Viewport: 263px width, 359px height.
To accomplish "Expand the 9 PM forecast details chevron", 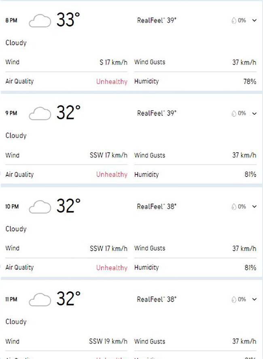I will click(x=254, y=114).
